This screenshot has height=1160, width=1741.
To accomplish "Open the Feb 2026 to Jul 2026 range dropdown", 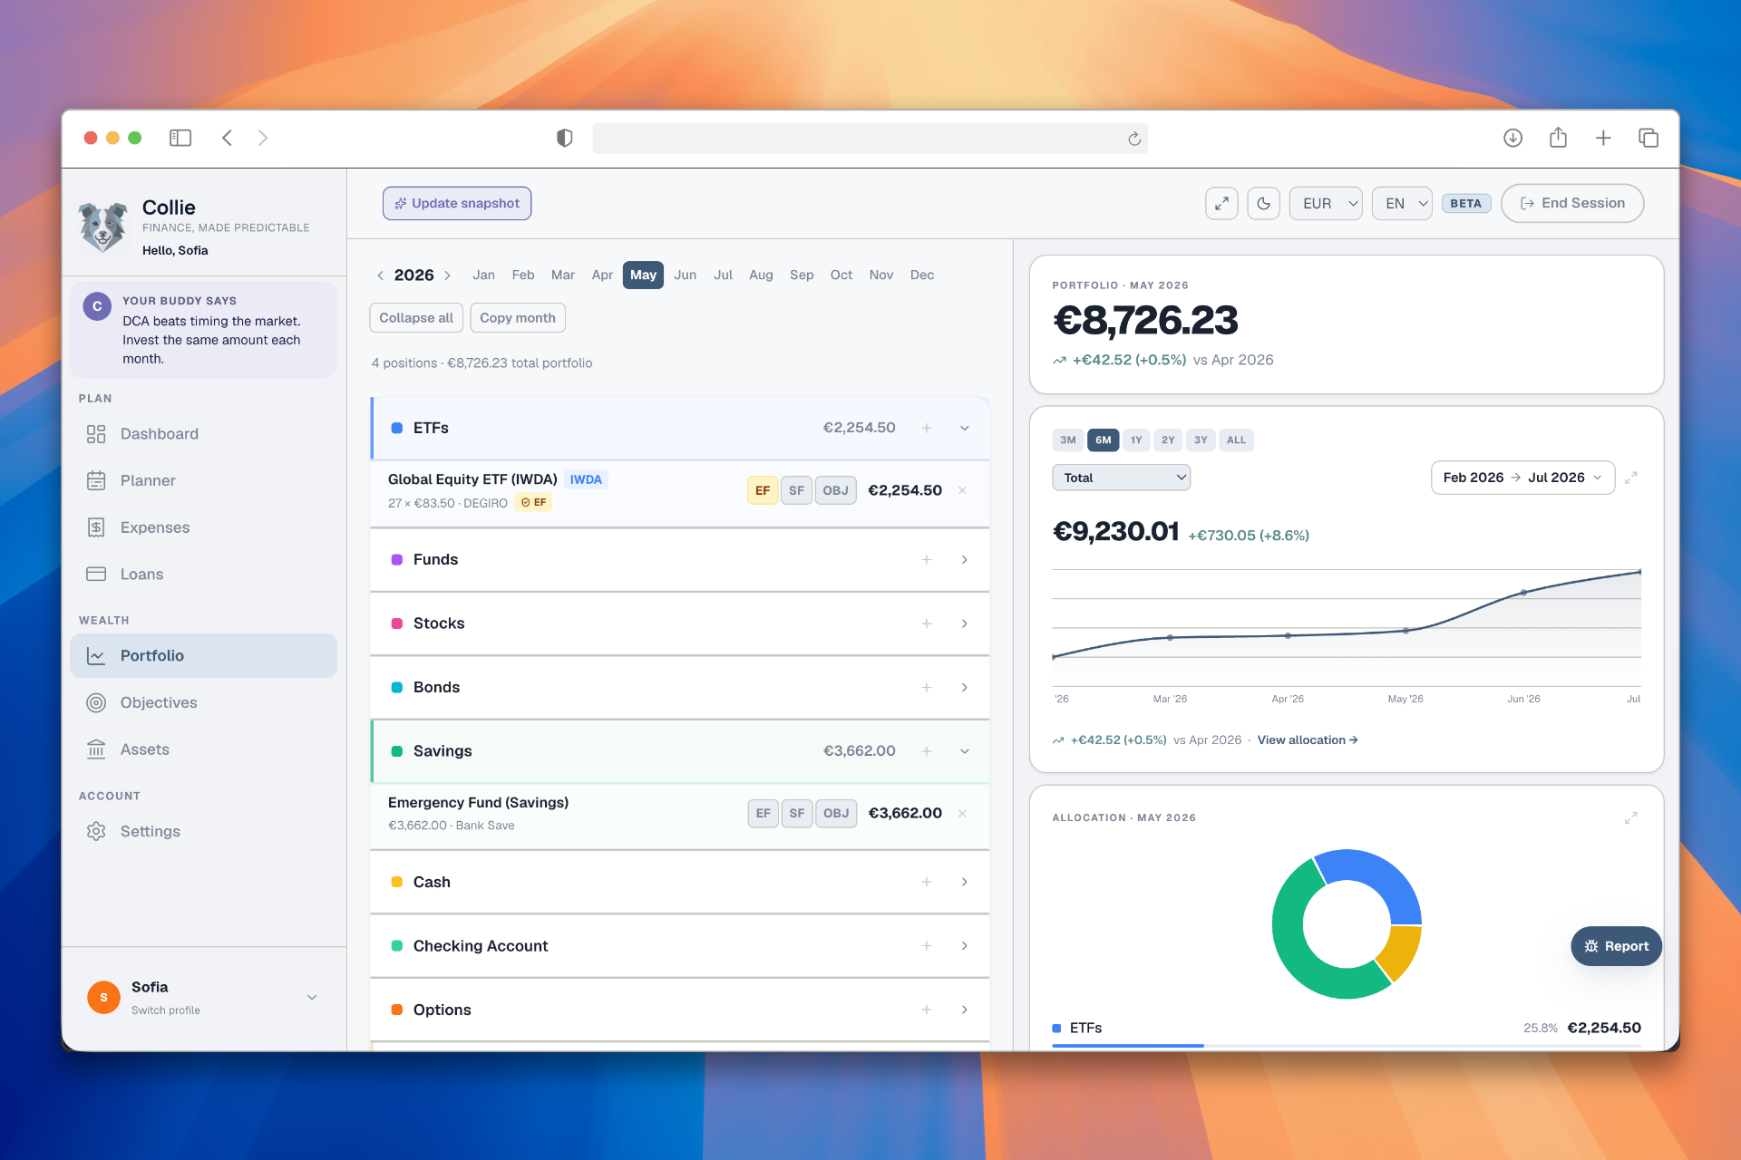I will [1522, 478].
